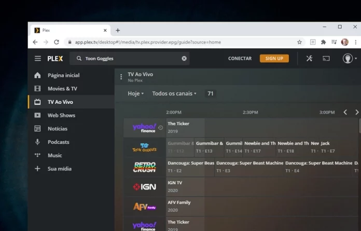
Task: Open the Gummibar T1 · E13 program
Action: tap(209, 147)
